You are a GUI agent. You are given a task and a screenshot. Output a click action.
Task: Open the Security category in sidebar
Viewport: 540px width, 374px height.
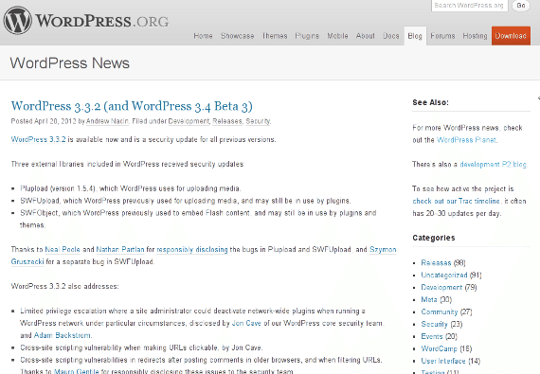[x=434, y=324]
